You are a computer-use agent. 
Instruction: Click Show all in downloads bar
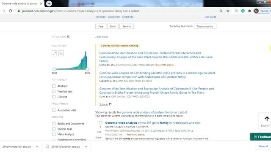click(x=263, y=147)
